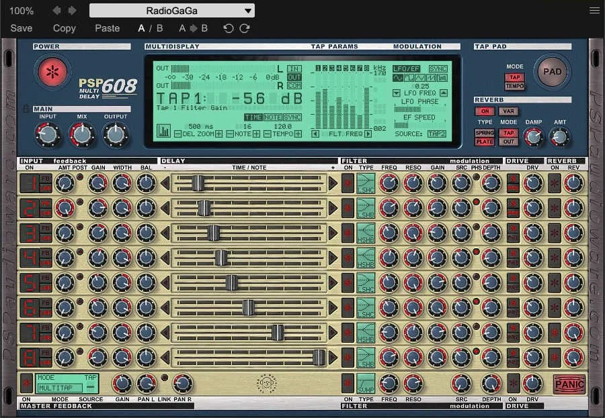Nudge tap 5 delay left arrow

[165, 282]
